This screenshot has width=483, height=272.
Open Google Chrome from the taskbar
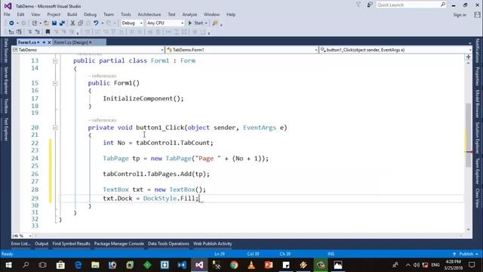click(x=234, y=265)
